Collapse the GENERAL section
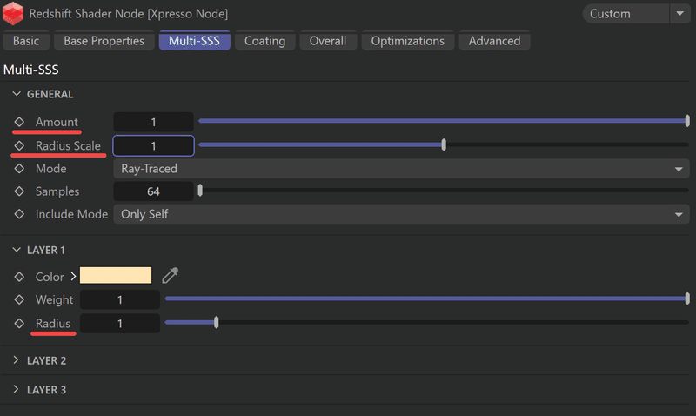Screen dimensions: 696x416 point(17,94)
